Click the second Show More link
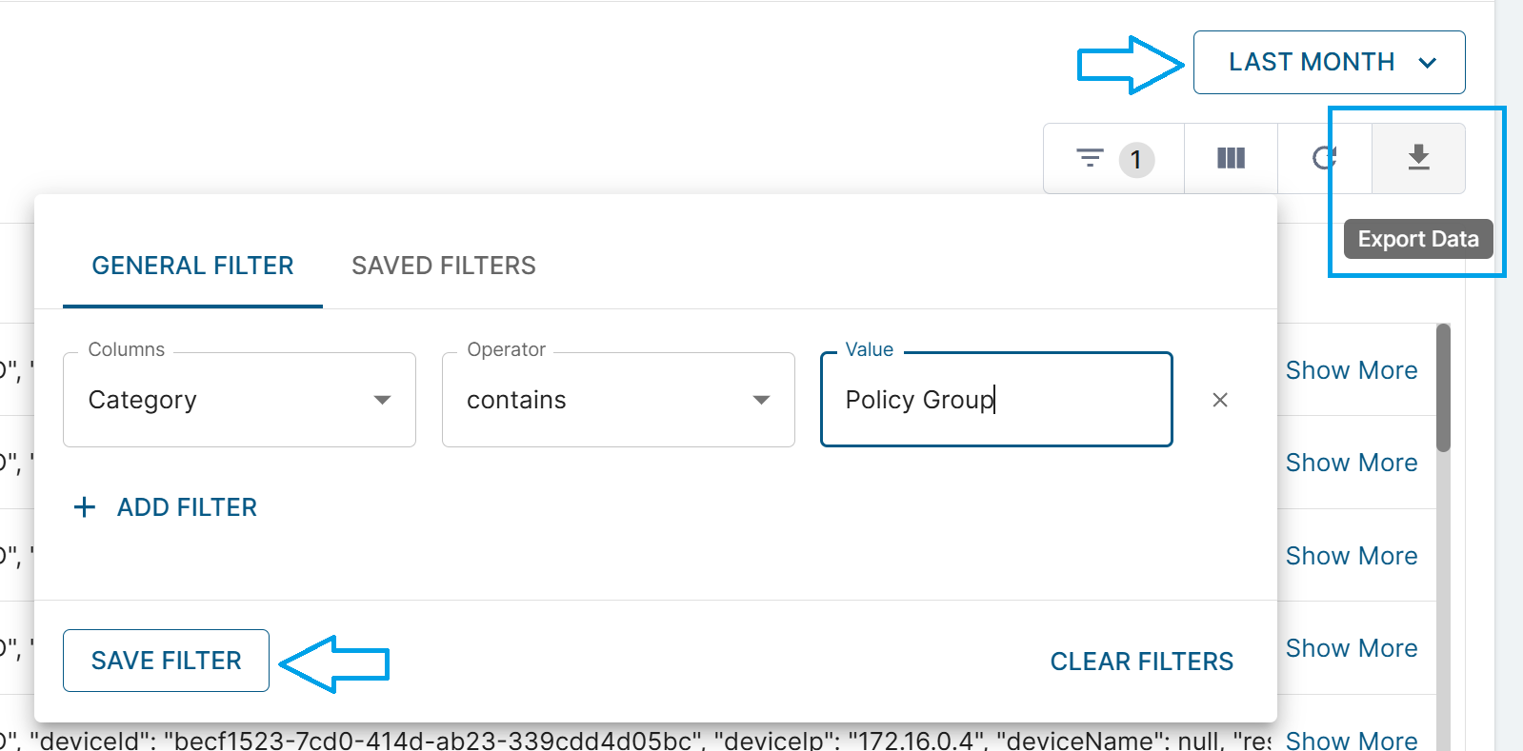The width and height of the screenshot is (1523, 751). [1351, 463]
